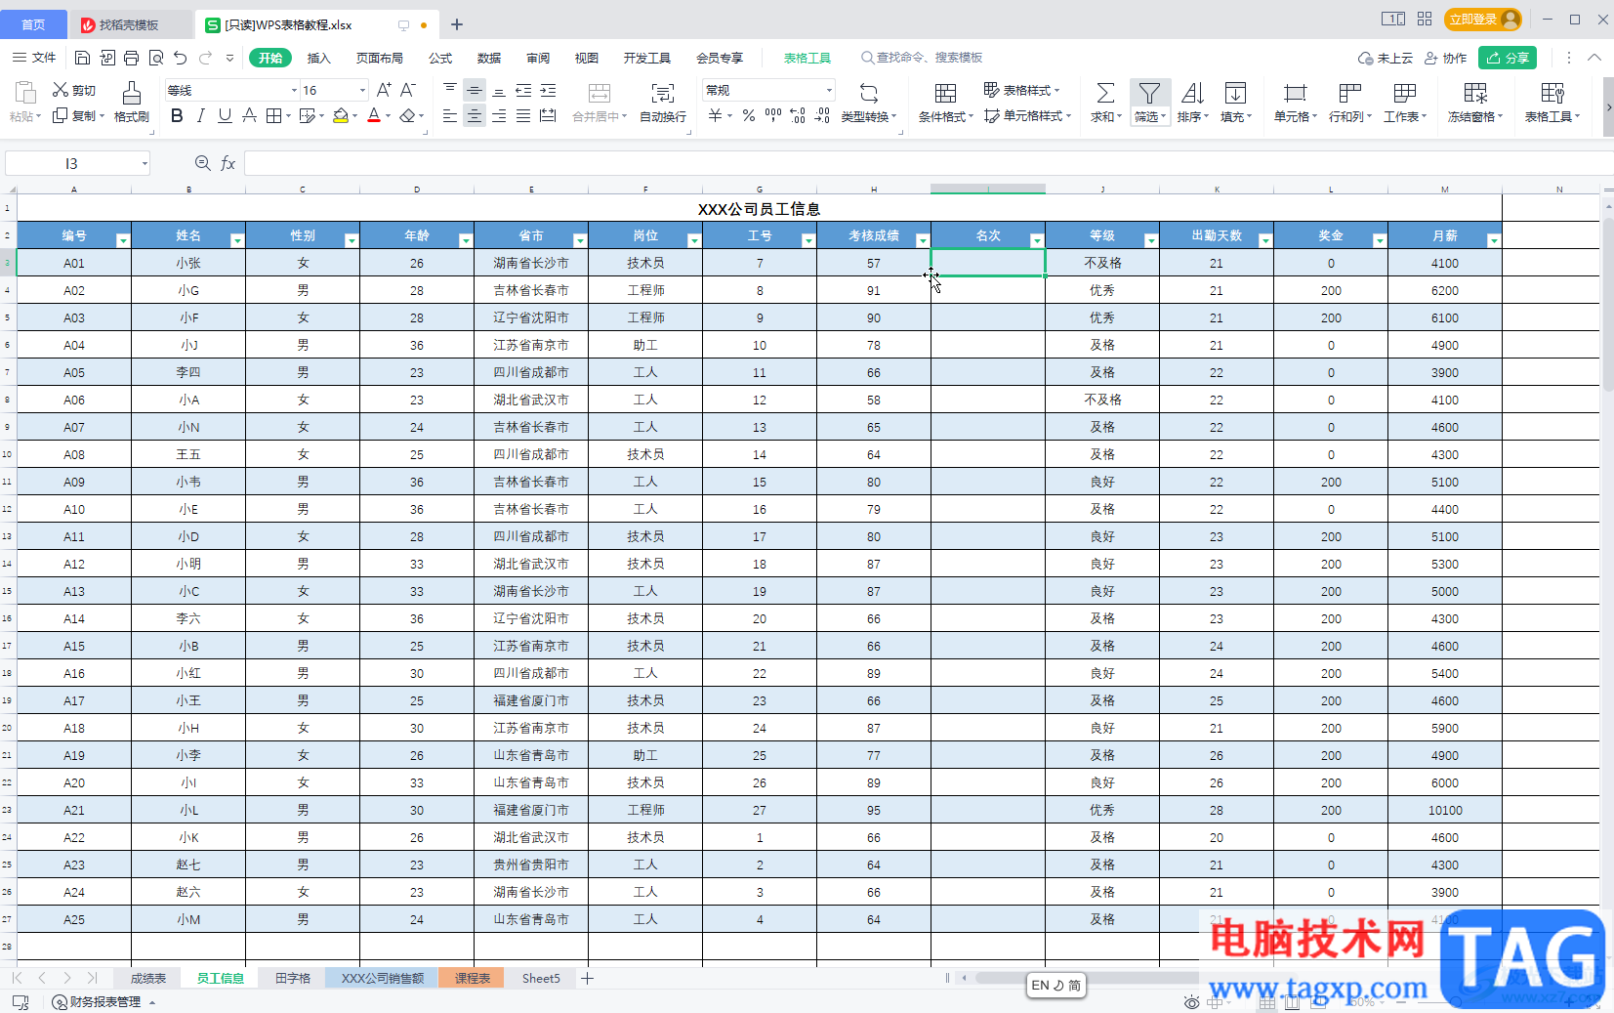Cut selection with the 剪切 scissors button
The image size is (1614, 1013).
pos(74,90)
